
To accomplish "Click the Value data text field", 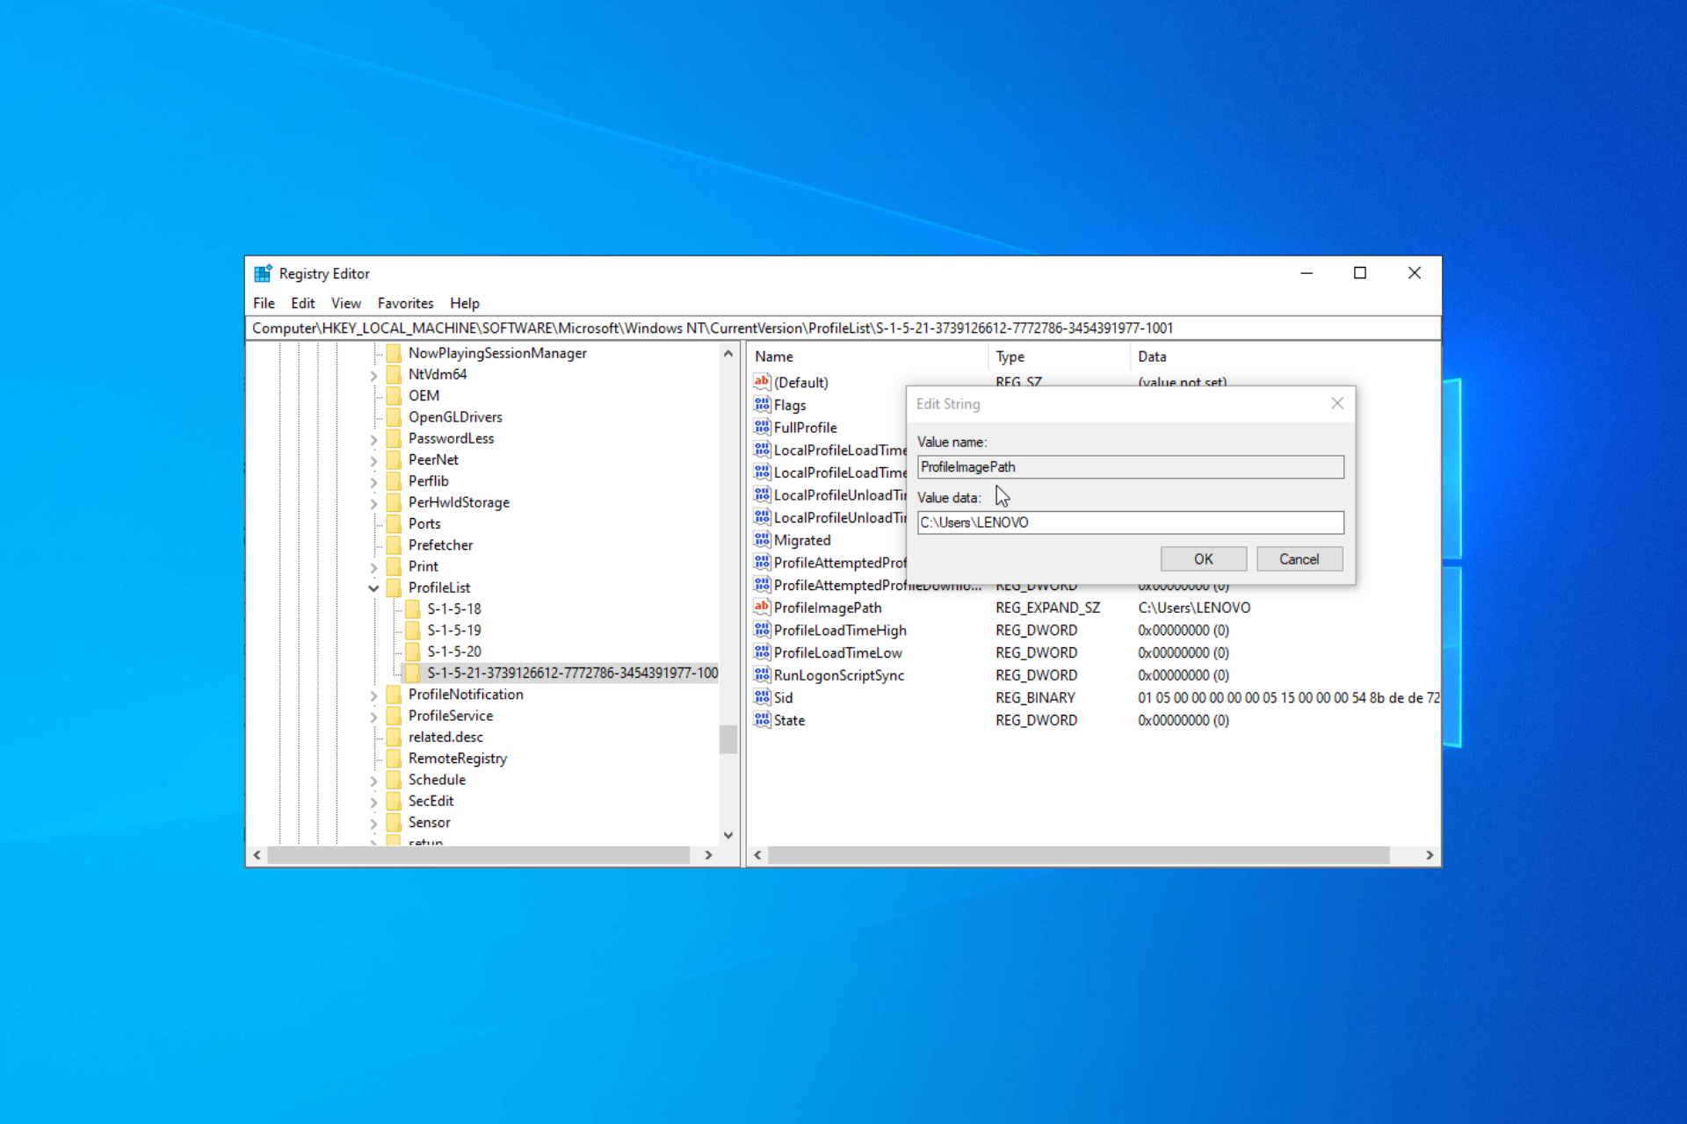I will [1130, 522].
